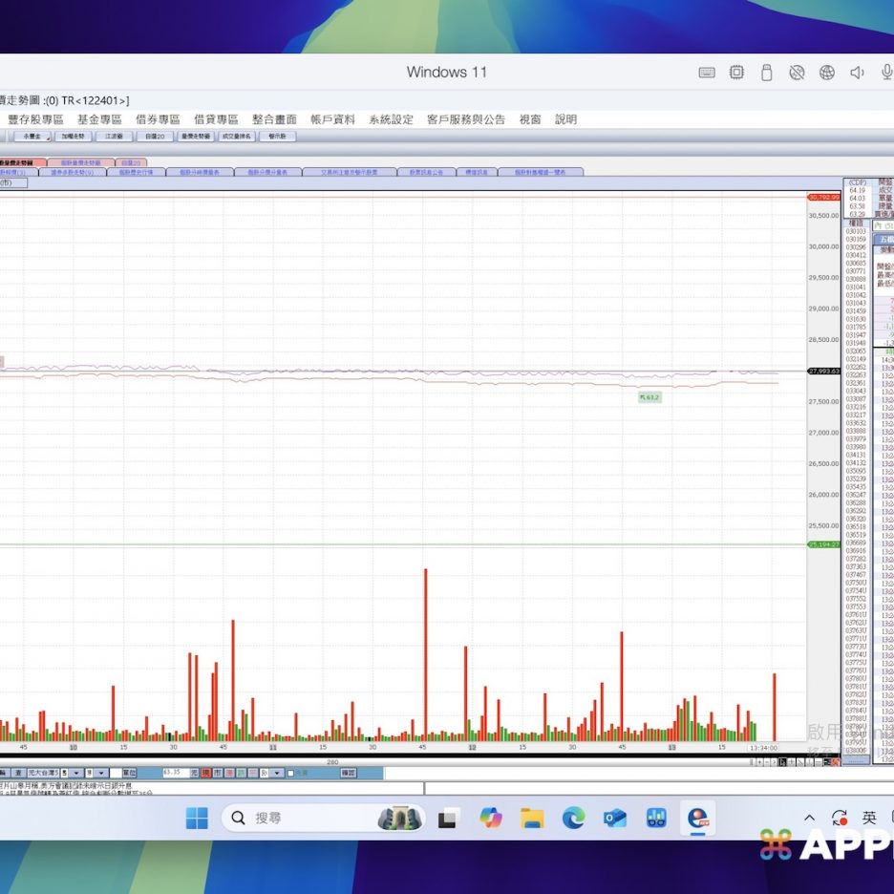Click the keyboard icon in VM toolbar
This screenshot has height=894, width=894.
click(707, 73)
